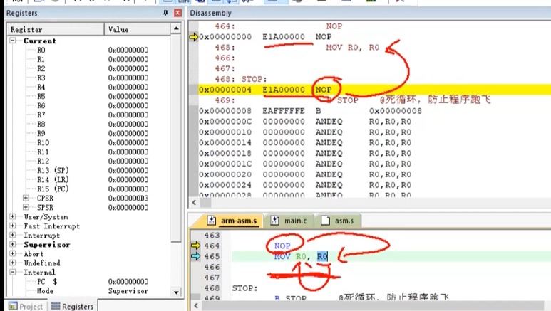Click the Disassembly panel title
Viewport: 551px width, 311px height.
pyautogui.click(x=210, y=13)
